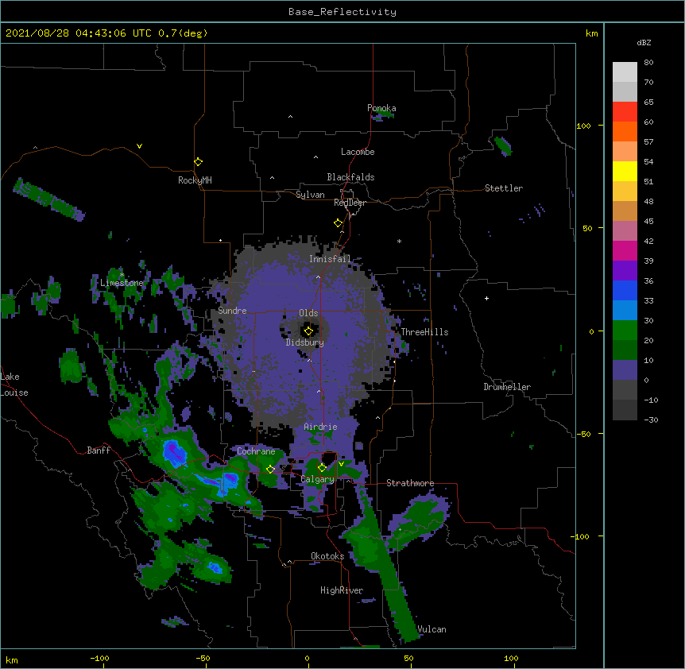The width and height of the screenshot is (685, 669).
Task: Click the Olds town label
Action: coord(308,313)
